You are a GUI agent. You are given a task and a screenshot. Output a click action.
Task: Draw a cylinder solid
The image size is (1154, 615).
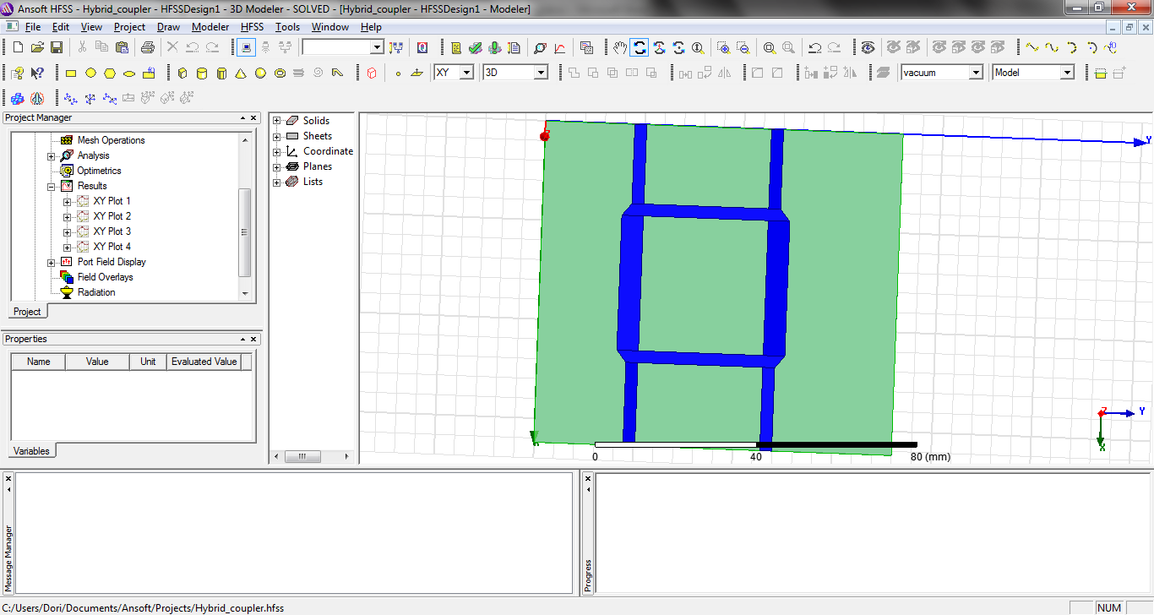click(202, 73)
